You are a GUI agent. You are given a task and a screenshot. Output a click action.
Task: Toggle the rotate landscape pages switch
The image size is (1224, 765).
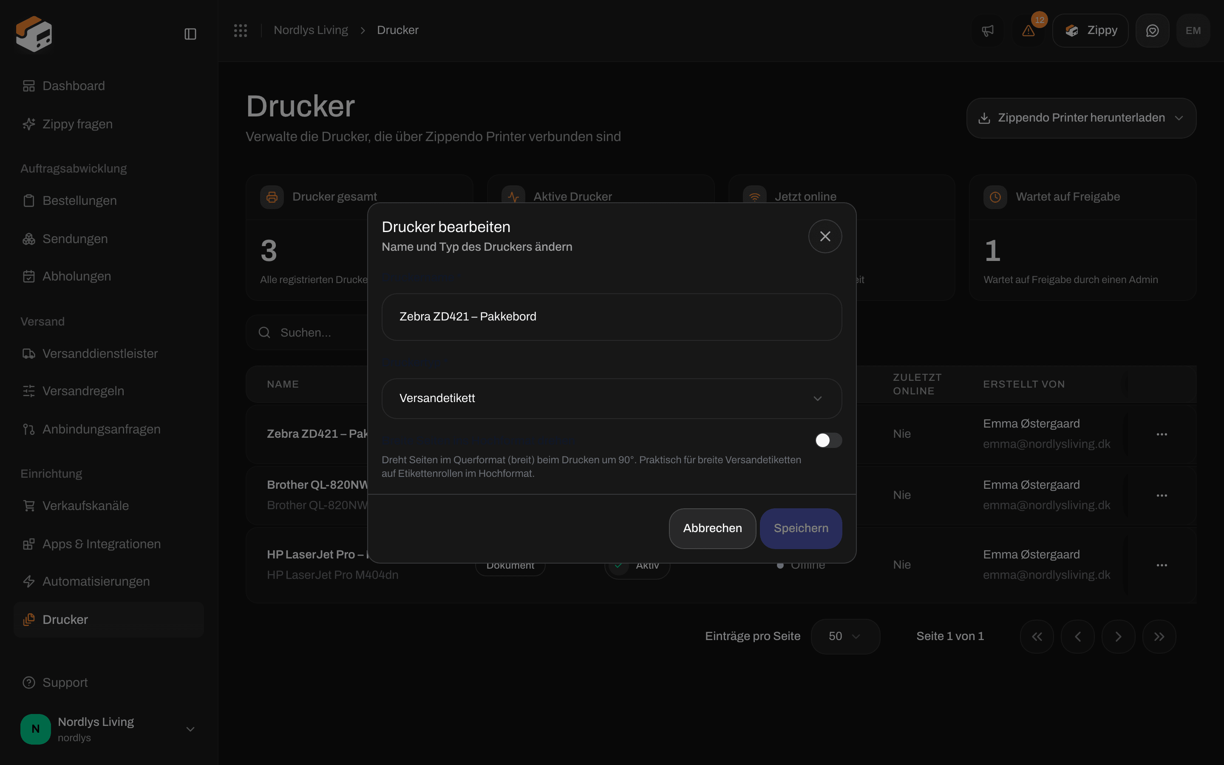(828, 440)
